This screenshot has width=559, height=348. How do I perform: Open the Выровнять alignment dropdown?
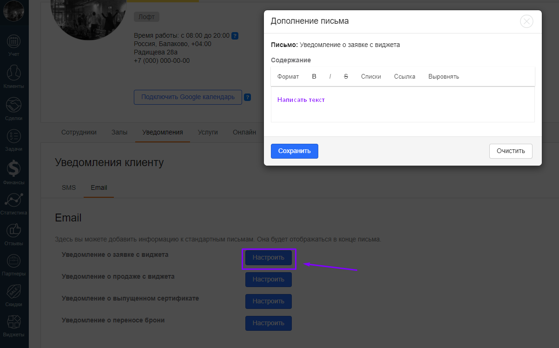tap(444, 77)
